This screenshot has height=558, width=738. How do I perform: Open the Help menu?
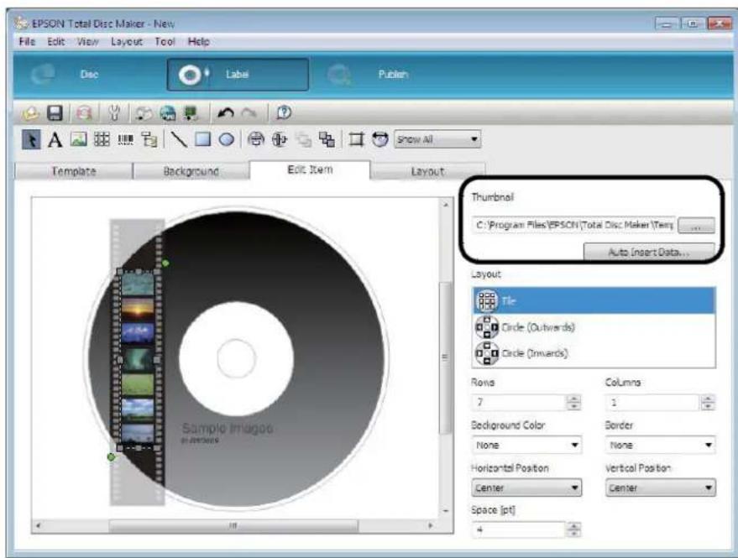tap(199, 41)
